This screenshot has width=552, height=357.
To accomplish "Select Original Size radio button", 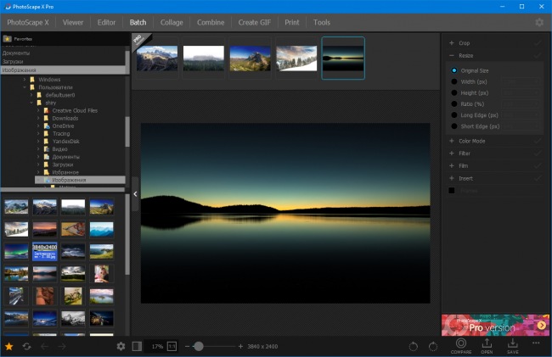I will point(454,70).
